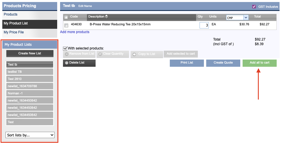Open the CMP price dropdown
The image size is (281, 143).
246,18
